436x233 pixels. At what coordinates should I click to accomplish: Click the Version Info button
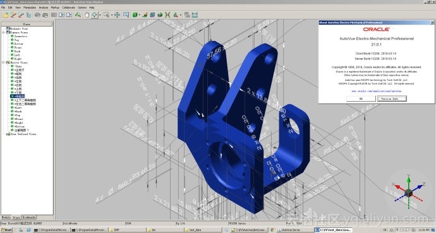392,99
